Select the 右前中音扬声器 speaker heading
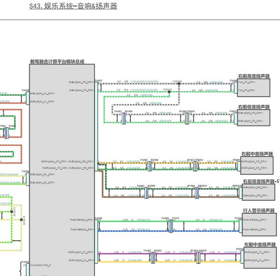 click(257, 154)
